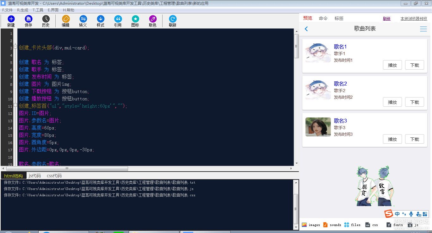Screen dimensions: 432x233
Task: Select the 命令 tab in right panel
Action: click(323, 18)
